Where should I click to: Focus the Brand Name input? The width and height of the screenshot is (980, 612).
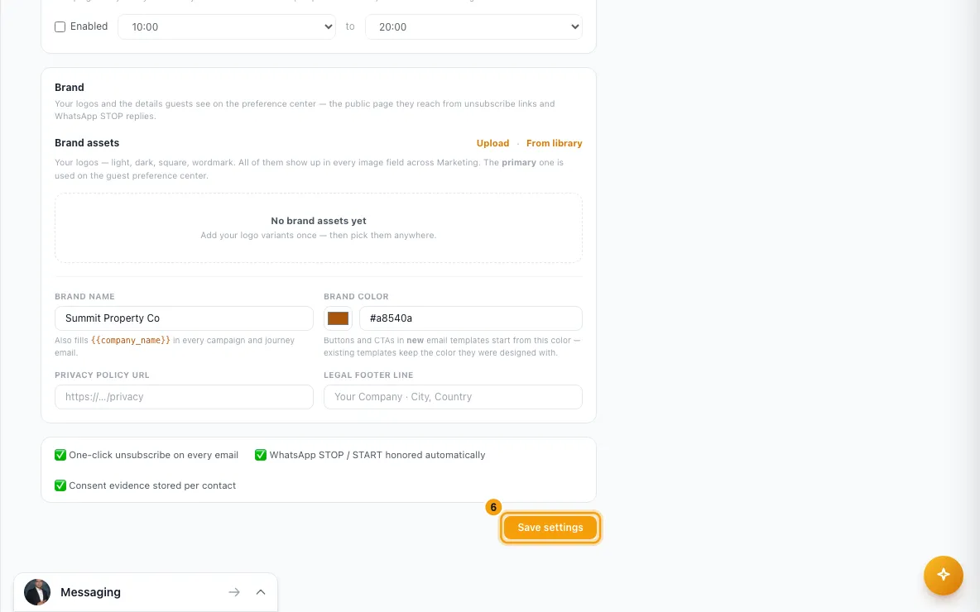coord(184,318)
